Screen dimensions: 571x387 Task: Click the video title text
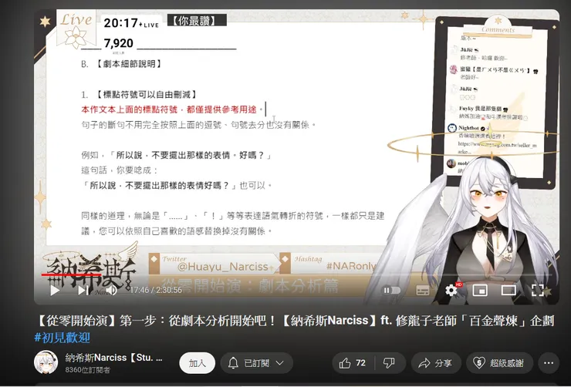point(296,321)
